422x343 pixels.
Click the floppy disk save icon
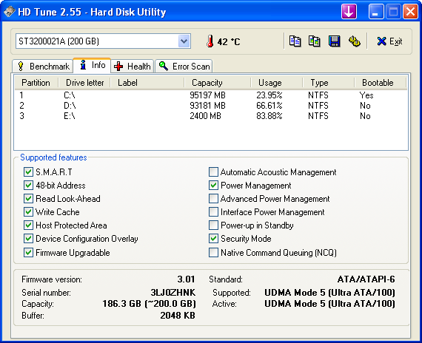(334, 41)
